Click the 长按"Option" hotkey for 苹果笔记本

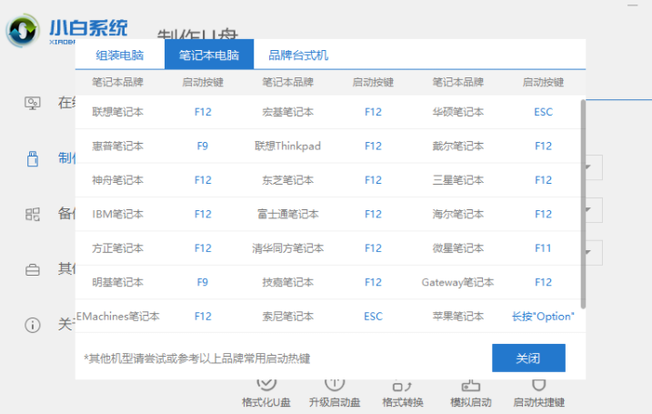(543, 317)
